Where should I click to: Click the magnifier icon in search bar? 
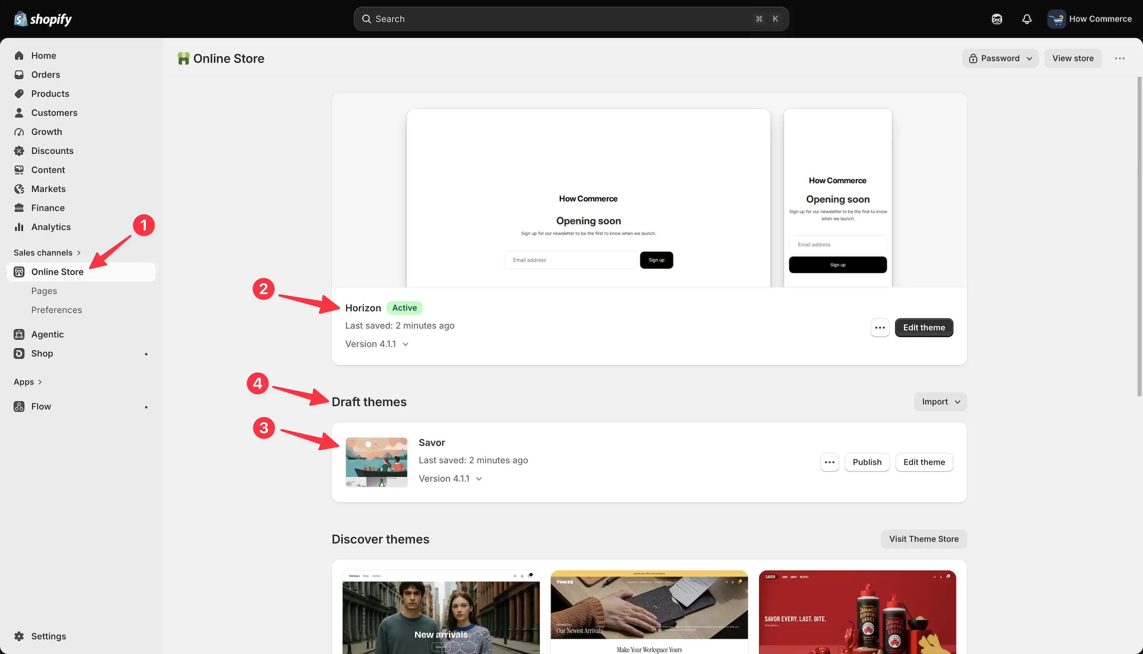coord(366,19)
